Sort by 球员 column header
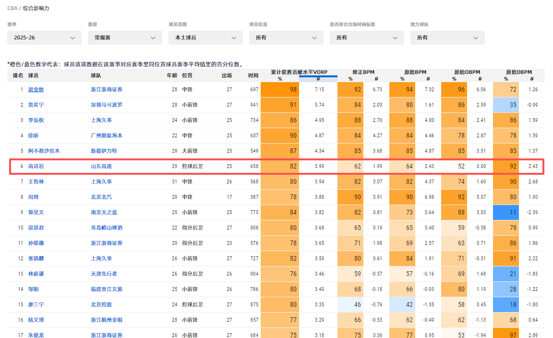This screenshot has height=338, width=553. (34, 75)
